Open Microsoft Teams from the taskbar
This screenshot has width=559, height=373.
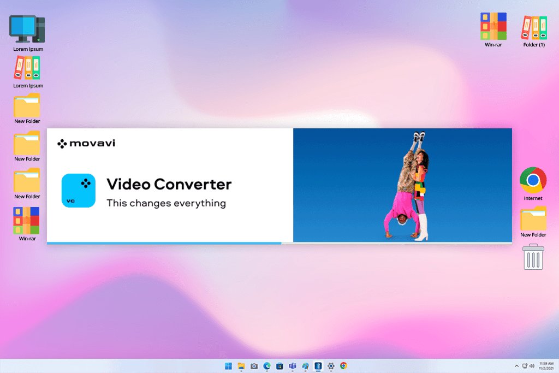[293, 366]
